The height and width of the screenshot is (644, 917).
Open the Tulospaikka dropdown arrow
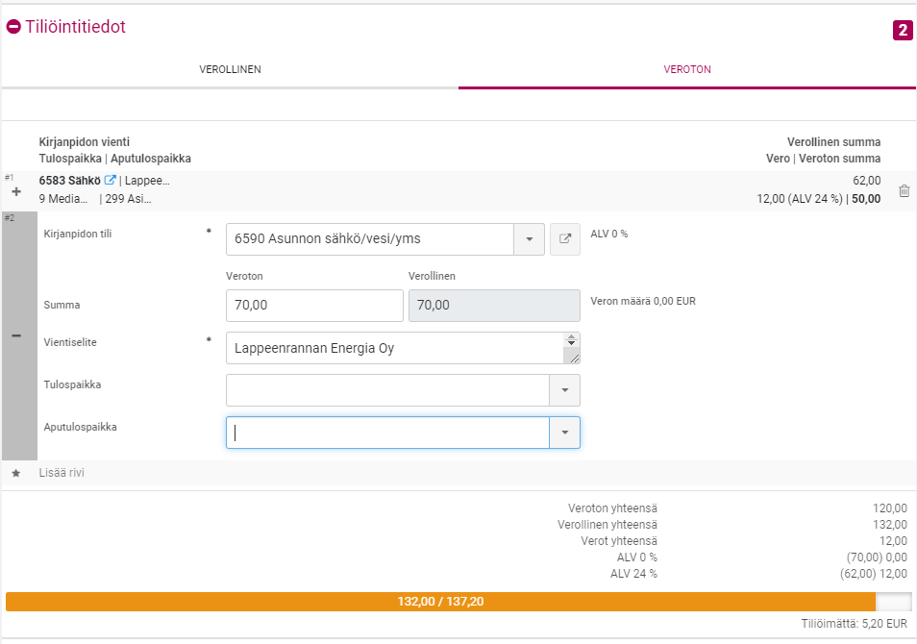[x=564, y=390]
